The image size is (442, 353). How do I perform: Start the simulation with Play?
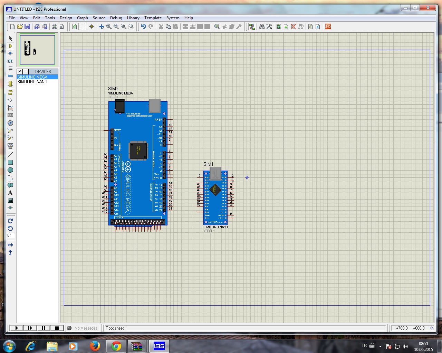[x=16, y=328]
